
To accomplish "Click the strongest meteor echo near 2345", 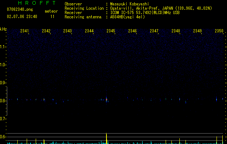I will tap(106, 99).
